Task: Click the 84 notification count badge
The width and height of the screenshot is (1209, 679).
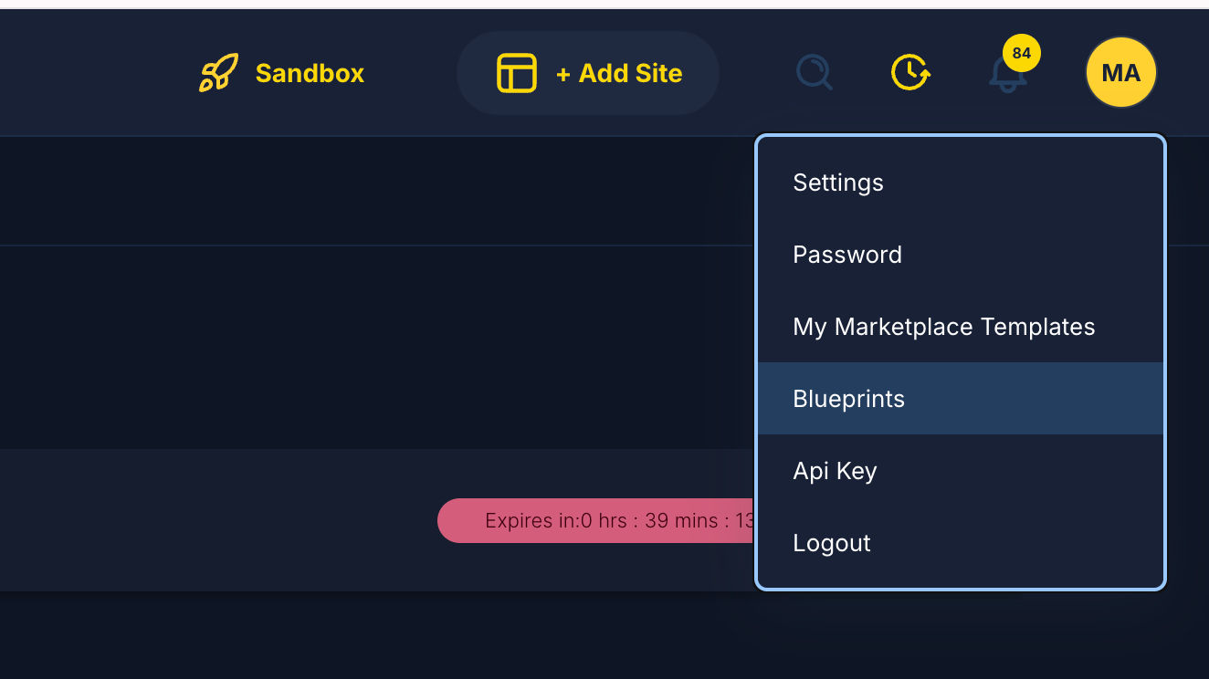Action: click(1021, 53)
